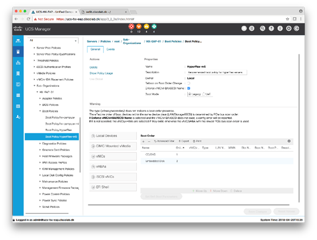Click the Save Changes button
Viewport: 317px width, 240px height.
(x=257, y=211)
